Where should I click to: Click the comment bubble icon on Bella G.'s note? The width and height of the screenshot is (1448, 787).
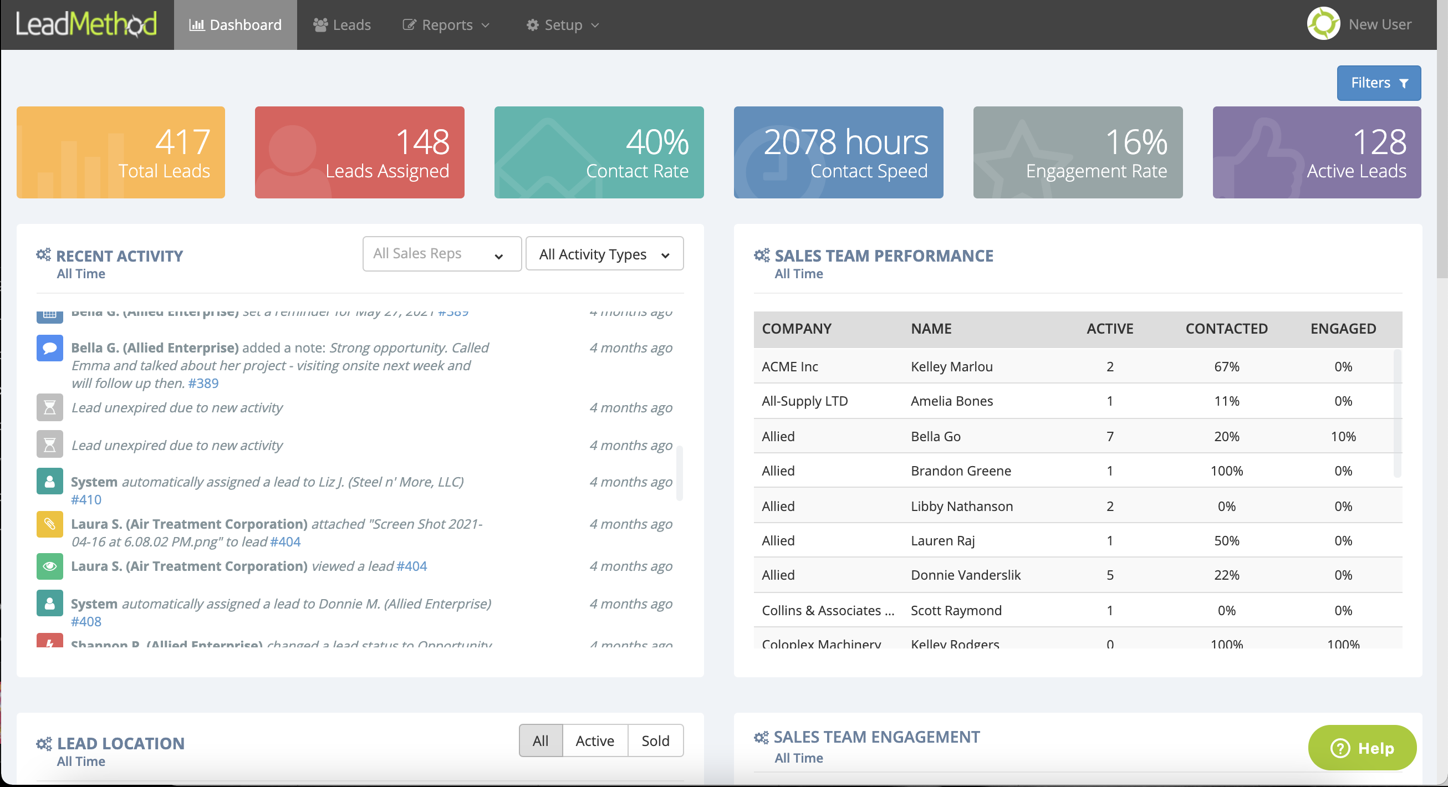pyautogui.click(x=49, y=347)
